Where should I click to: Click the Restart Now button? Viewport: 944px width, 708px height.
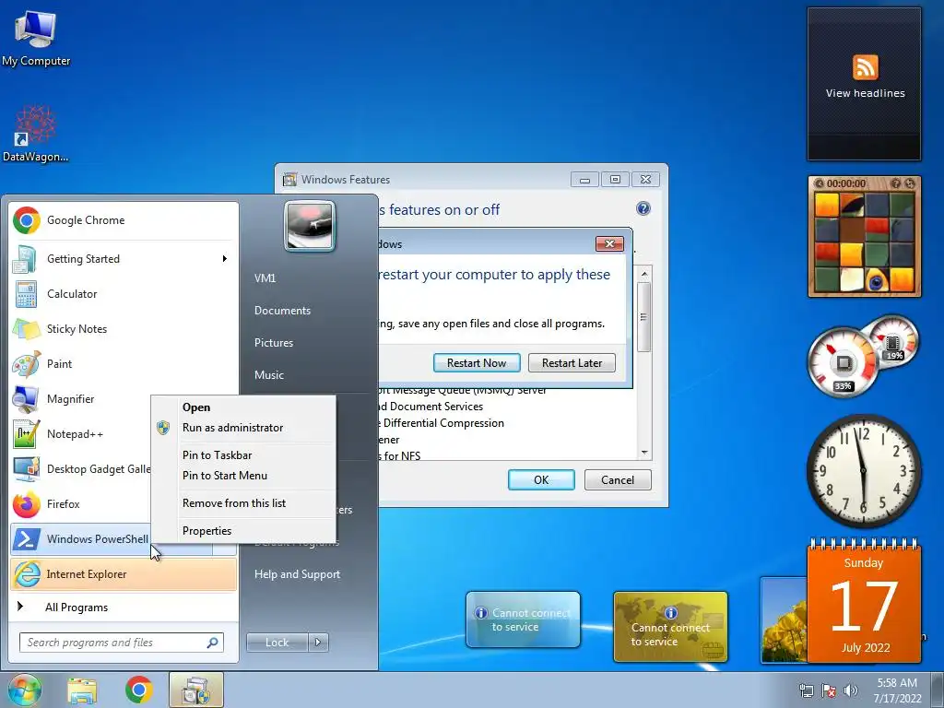coord(477,363)
